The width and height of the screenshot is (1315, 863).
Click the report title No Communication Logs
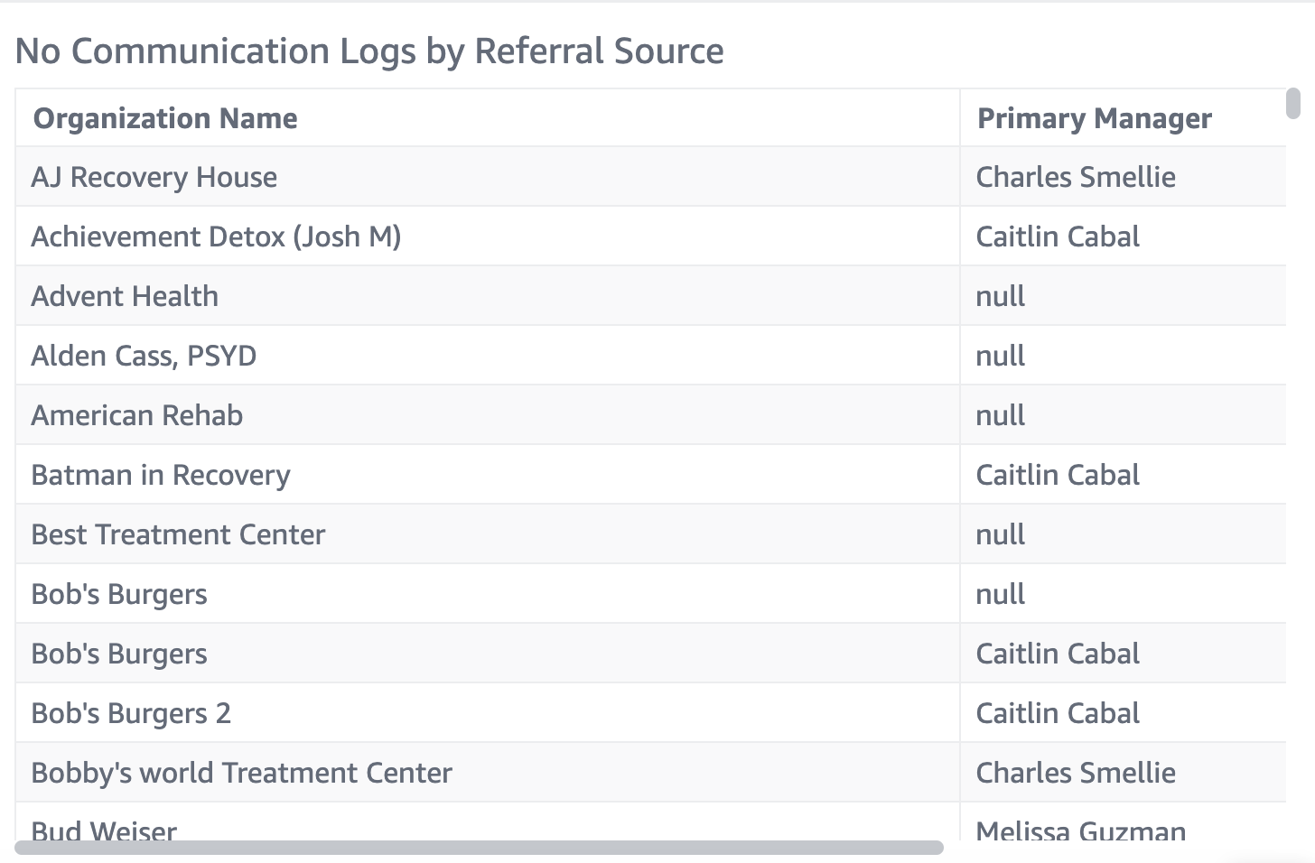coord(368,51)
